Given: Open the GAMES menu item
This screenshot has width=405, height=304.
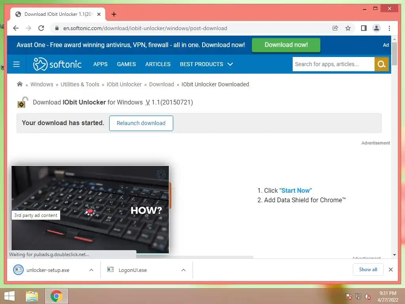Looking at the screenshot, I should 126,64.
